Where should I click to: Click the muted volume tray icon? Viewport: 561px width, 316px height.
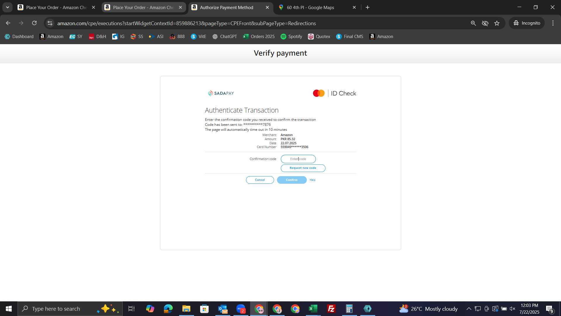coord(512,309)
